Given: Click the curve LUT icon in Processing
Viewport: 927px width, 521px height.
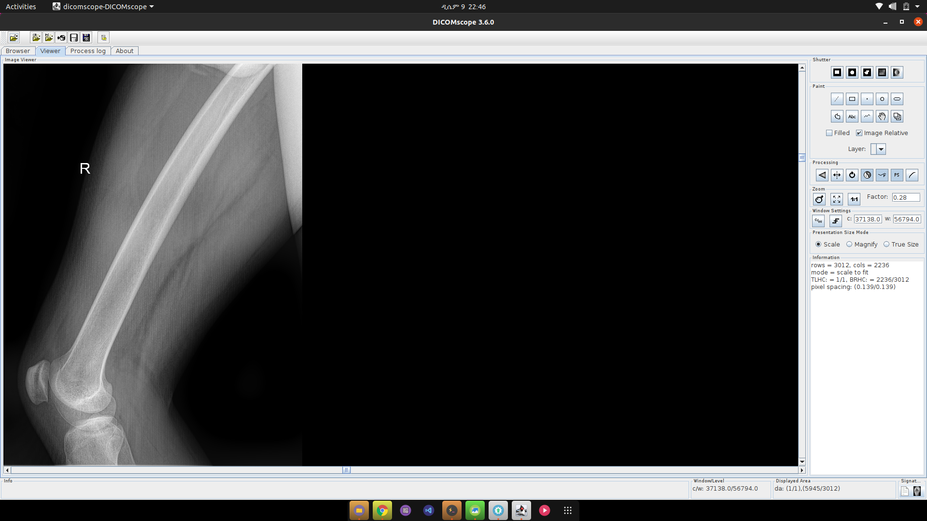Looking at the screenshot, I should [x=912, y=175].
